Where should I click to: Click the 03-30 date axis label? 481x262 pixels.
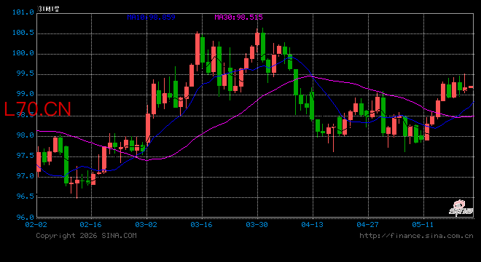(x=257, y=225)
